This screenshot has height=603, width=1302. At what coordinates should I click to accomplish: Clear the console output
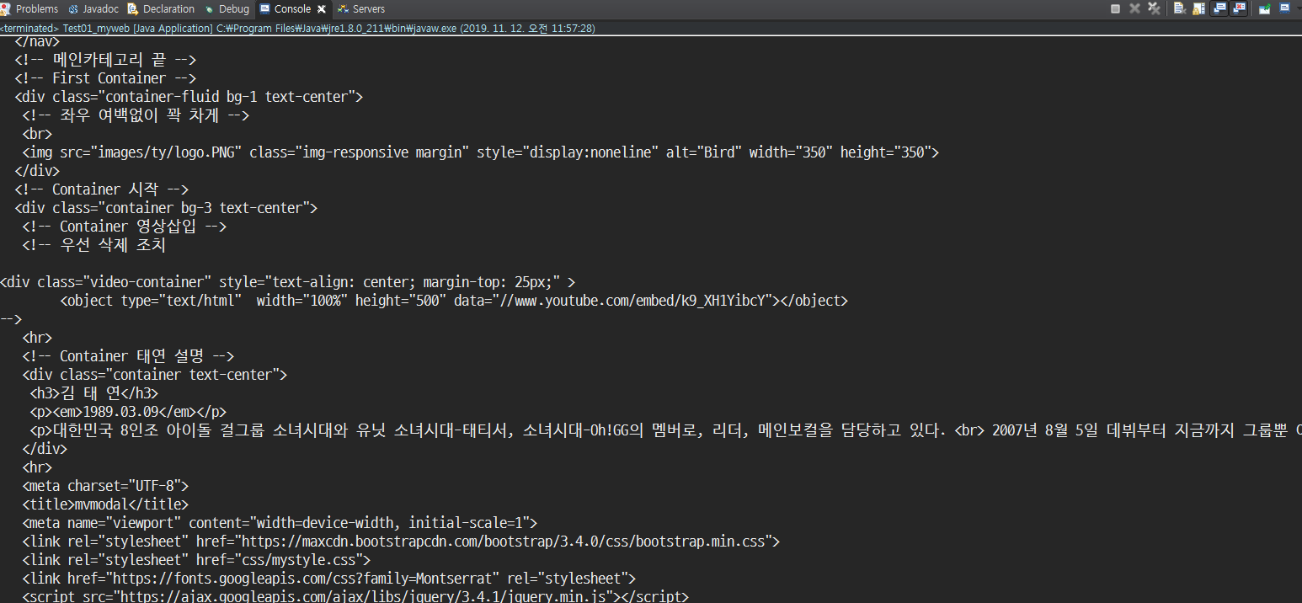coord(1180,8)
